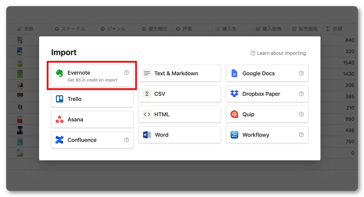This screenshot has height=197, width=364.
Task: Open help icon for Workflowy
Action: click(x=301, y=135)
